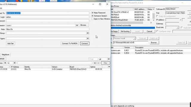This screenshot has width=191, height=107.
Task: Click the Save set button
Action: tap(143, 38)
